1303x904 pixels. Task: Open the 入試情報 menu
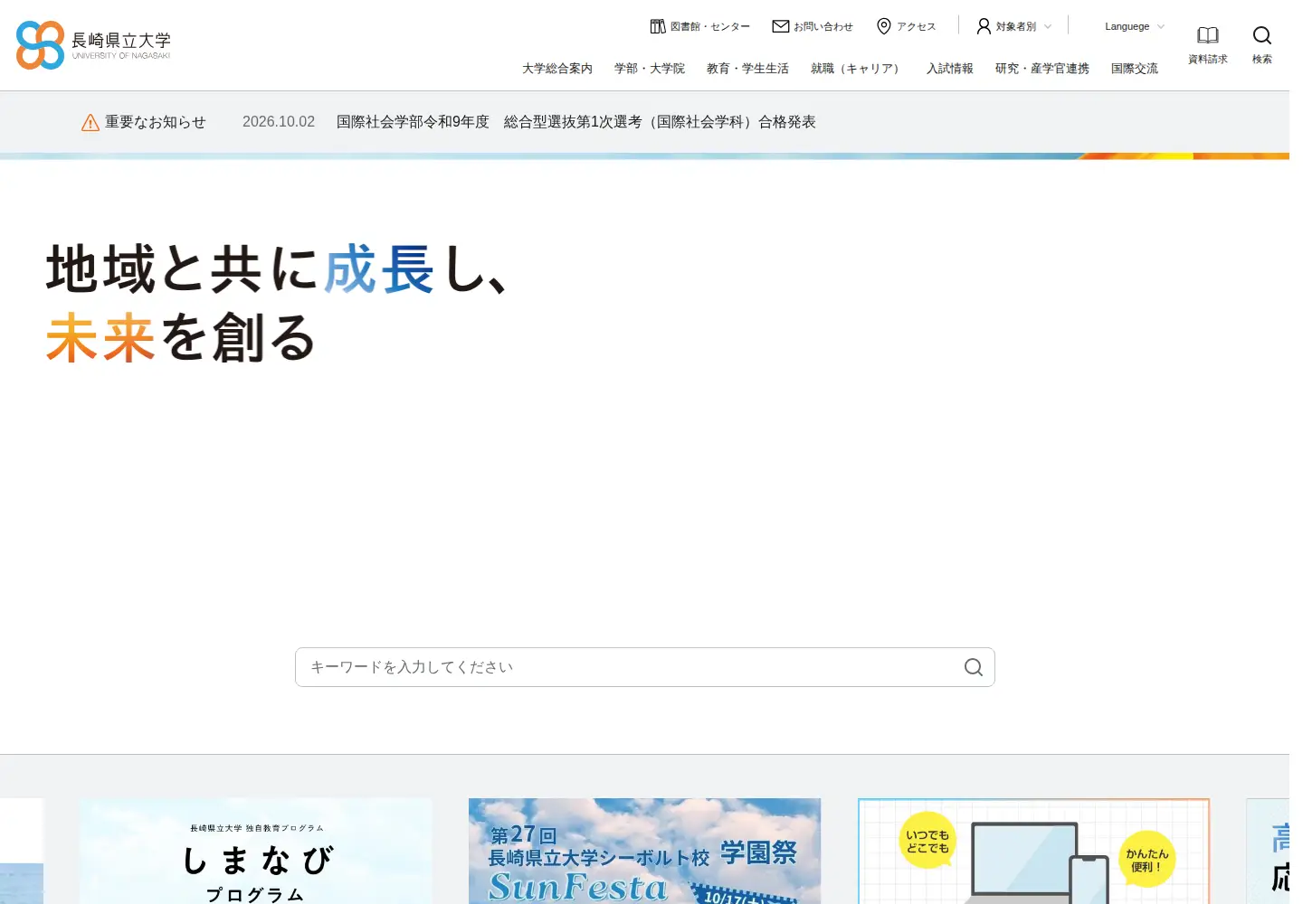click(x=950, y=69)
